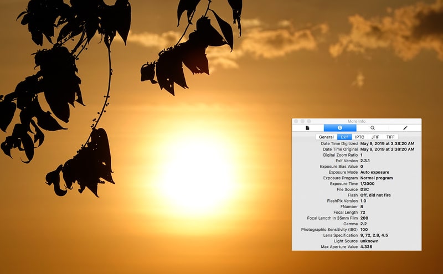Switch to the General tab
Viewport: 443px width, 274px height.
pyautogui.click(x=326, y=137)
